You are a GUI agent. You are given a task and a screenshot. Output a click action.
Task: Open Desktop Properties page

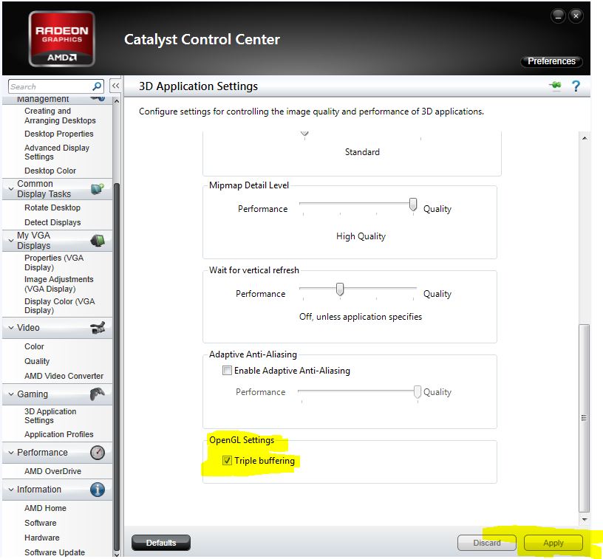tap(59, 134)
